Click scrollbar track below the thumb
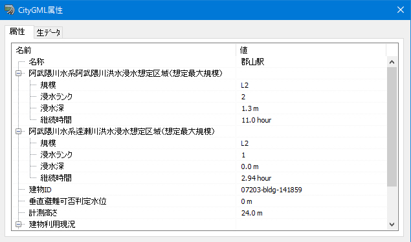The height and width of the screenshot is (242, 411). click(392, 203)
